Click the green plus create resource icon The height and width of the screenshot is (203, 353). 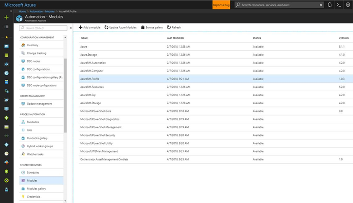(6, 17)
